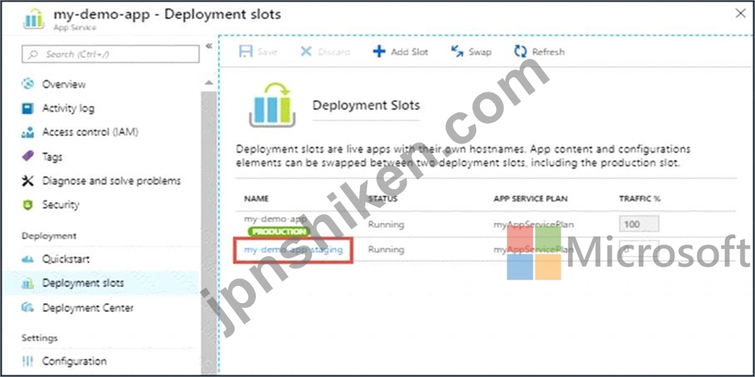This screenshot has height=377, width=755.
Task: Click the my-demo-app production slot name
Action: (x=275, y=219)
